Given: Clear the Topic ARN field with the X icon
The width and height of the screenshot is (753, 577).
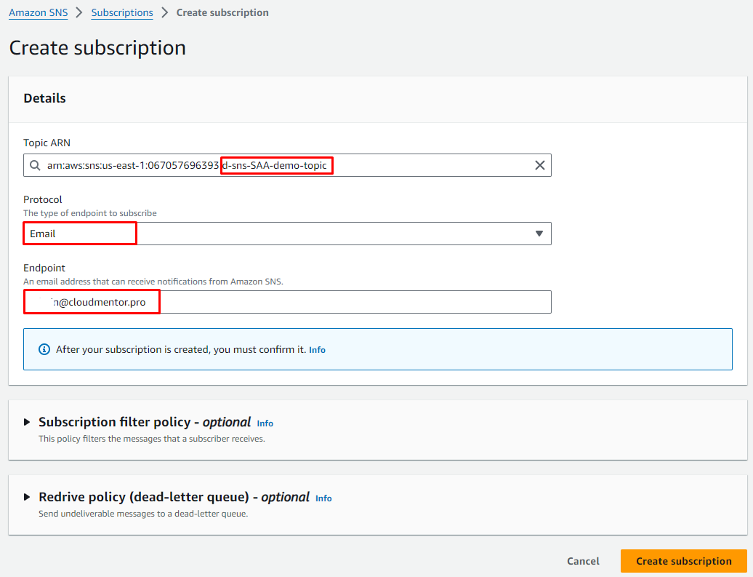Looking at the screenshot, I should (539, 165).
